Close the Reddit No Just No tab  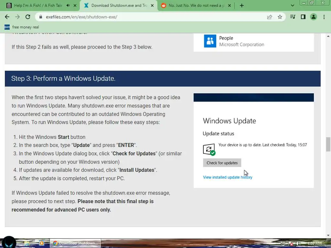230,5
